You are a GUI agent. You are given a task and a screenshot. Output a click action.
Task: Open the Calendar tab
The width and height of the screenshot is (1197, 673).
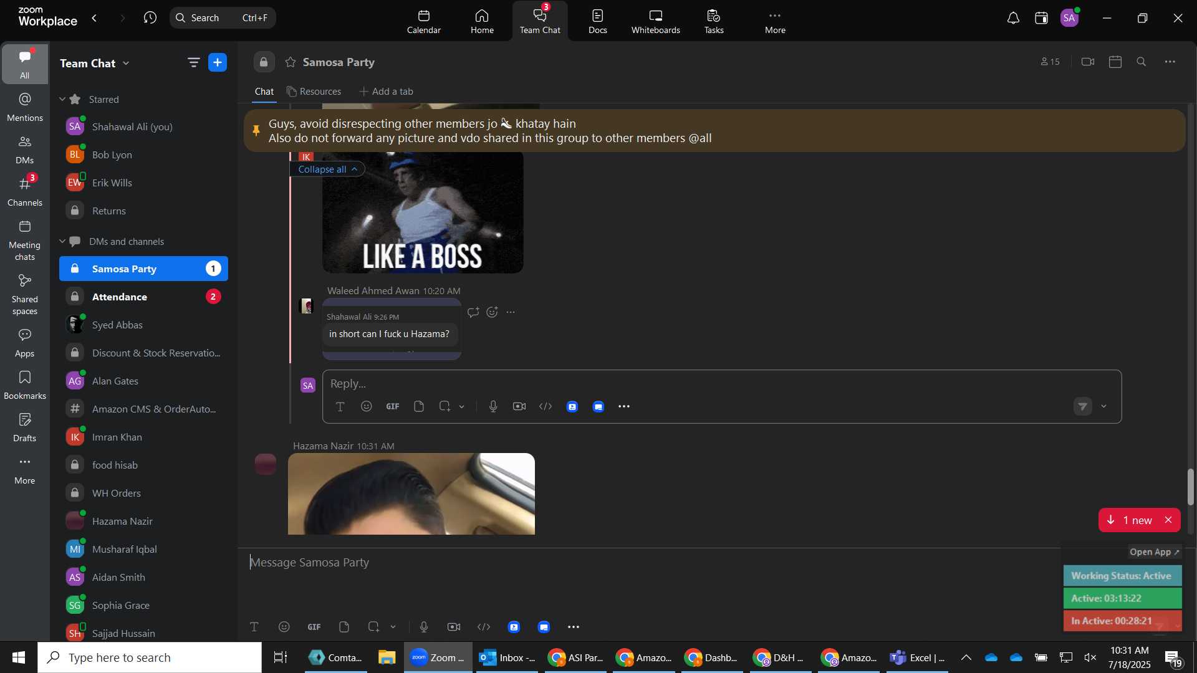click(x=424, y=21)
